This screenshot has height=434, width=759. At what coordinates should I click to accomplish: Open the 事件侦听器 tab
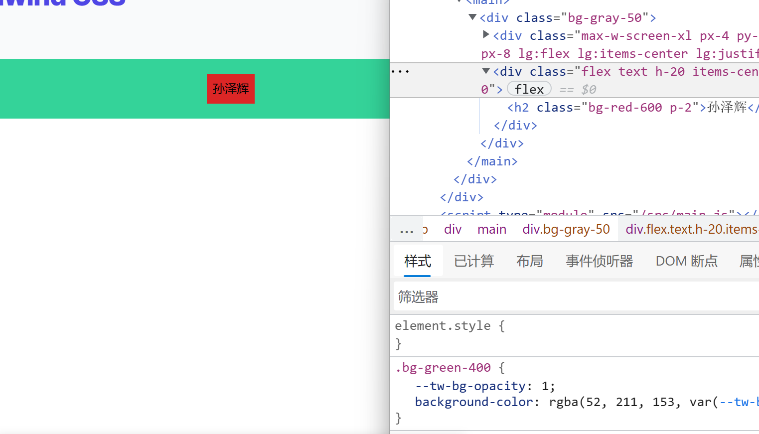tap(599, 261)
